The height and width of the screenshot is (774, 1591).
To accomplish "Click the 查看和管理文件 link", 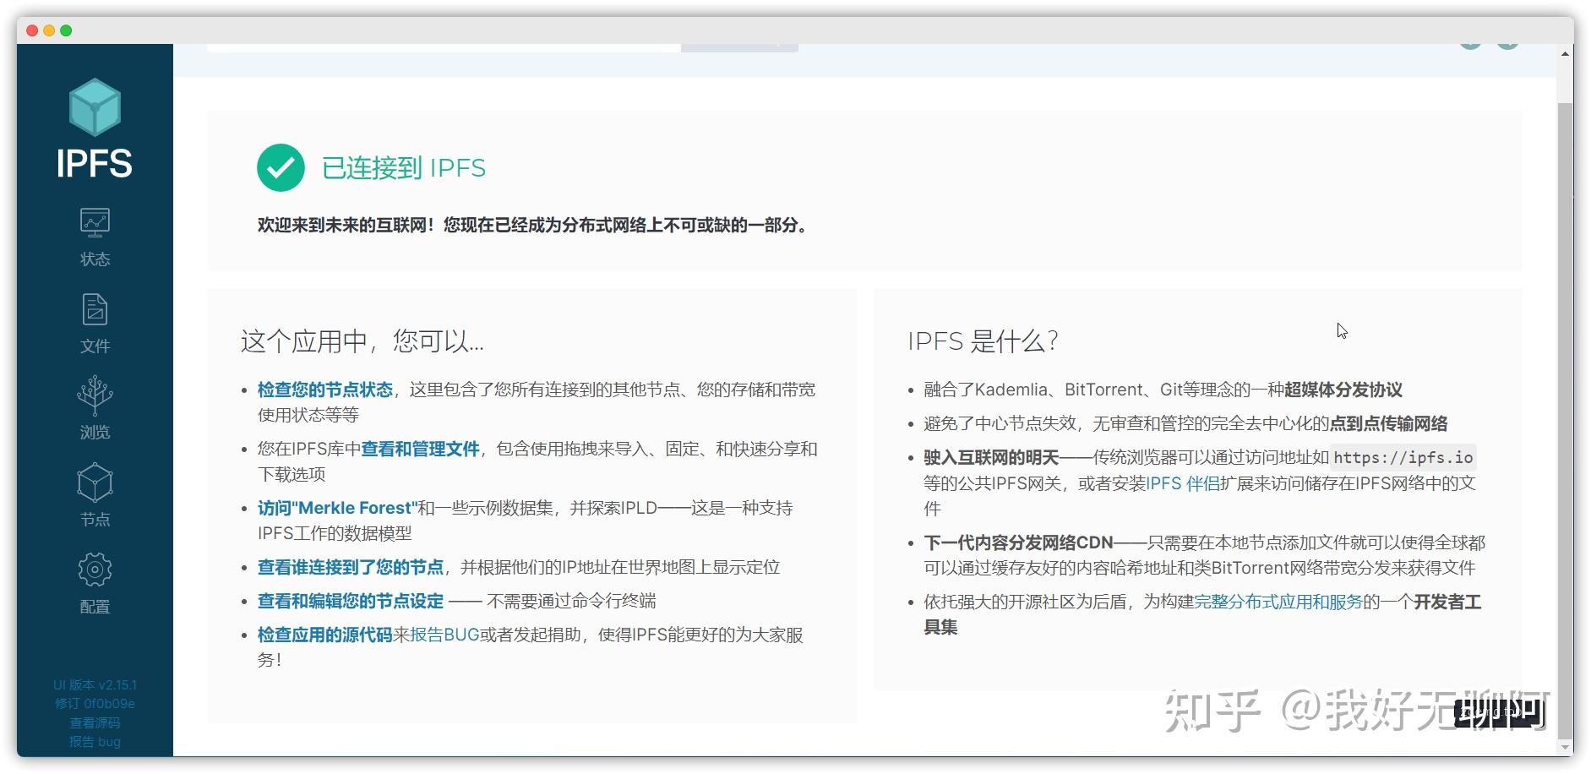I will point(420,449).
